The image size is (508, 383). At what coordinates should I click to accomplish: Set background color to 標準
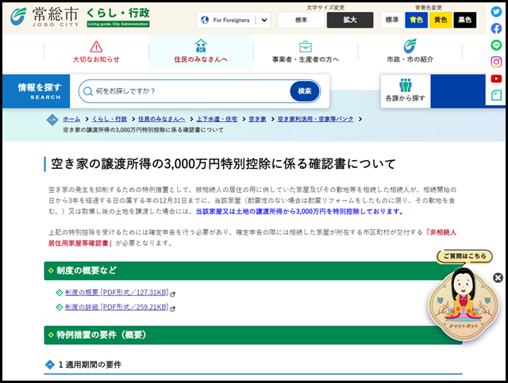click(x=391, y=20)
